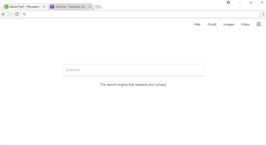Open the +Me link

tap(197, 25)
